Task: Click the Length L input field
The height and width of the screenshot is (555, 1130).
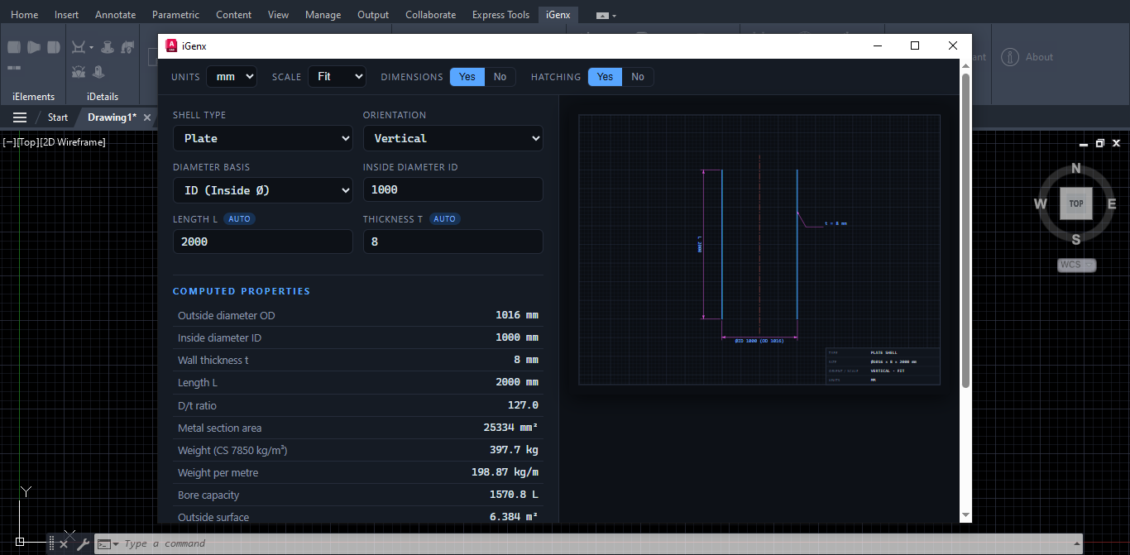Action: [263, 242]
